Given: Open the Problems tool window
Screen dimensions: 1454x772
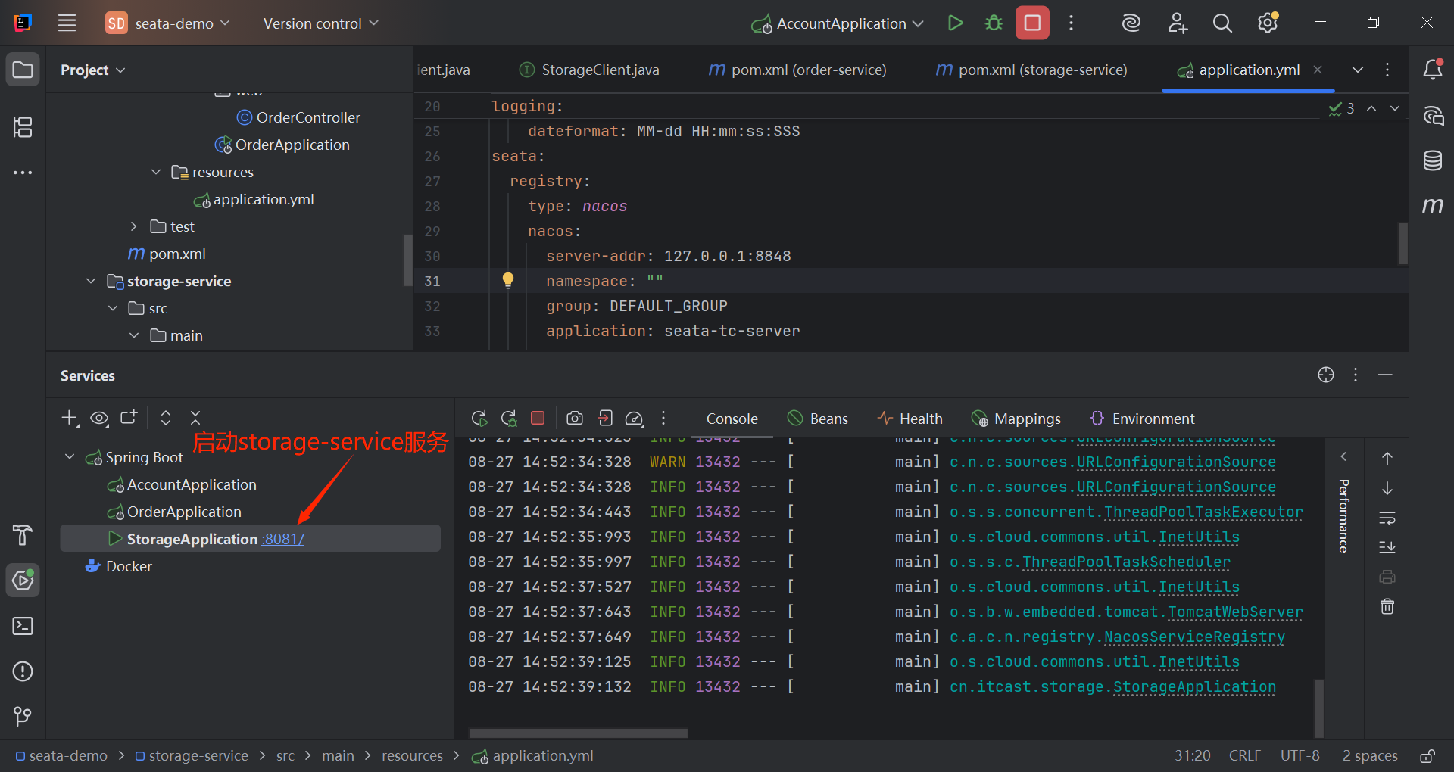Looking at the screenshot, I should (x=23, y=671).
